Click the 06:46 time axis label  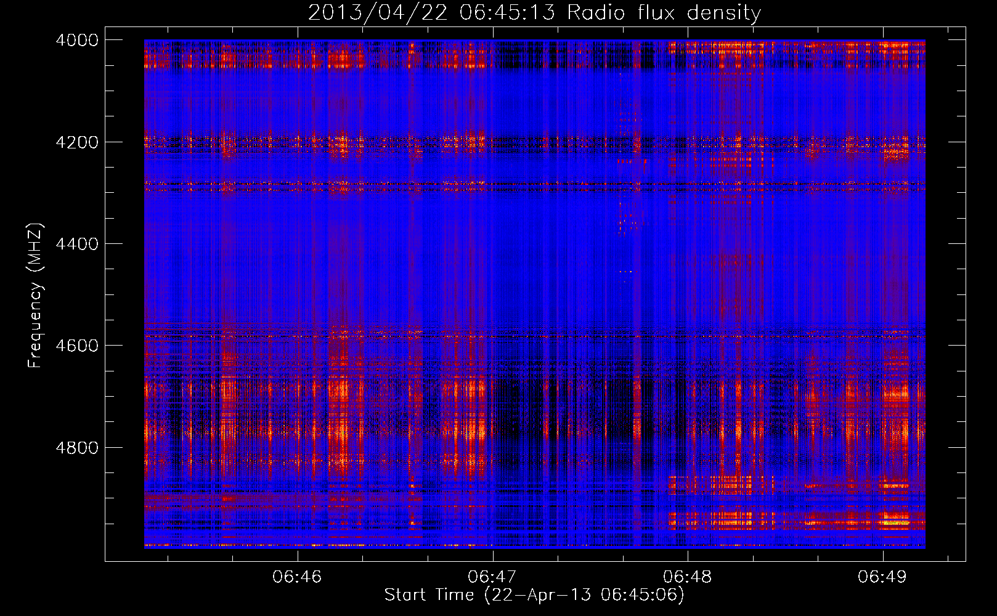(x=298, y=577)
